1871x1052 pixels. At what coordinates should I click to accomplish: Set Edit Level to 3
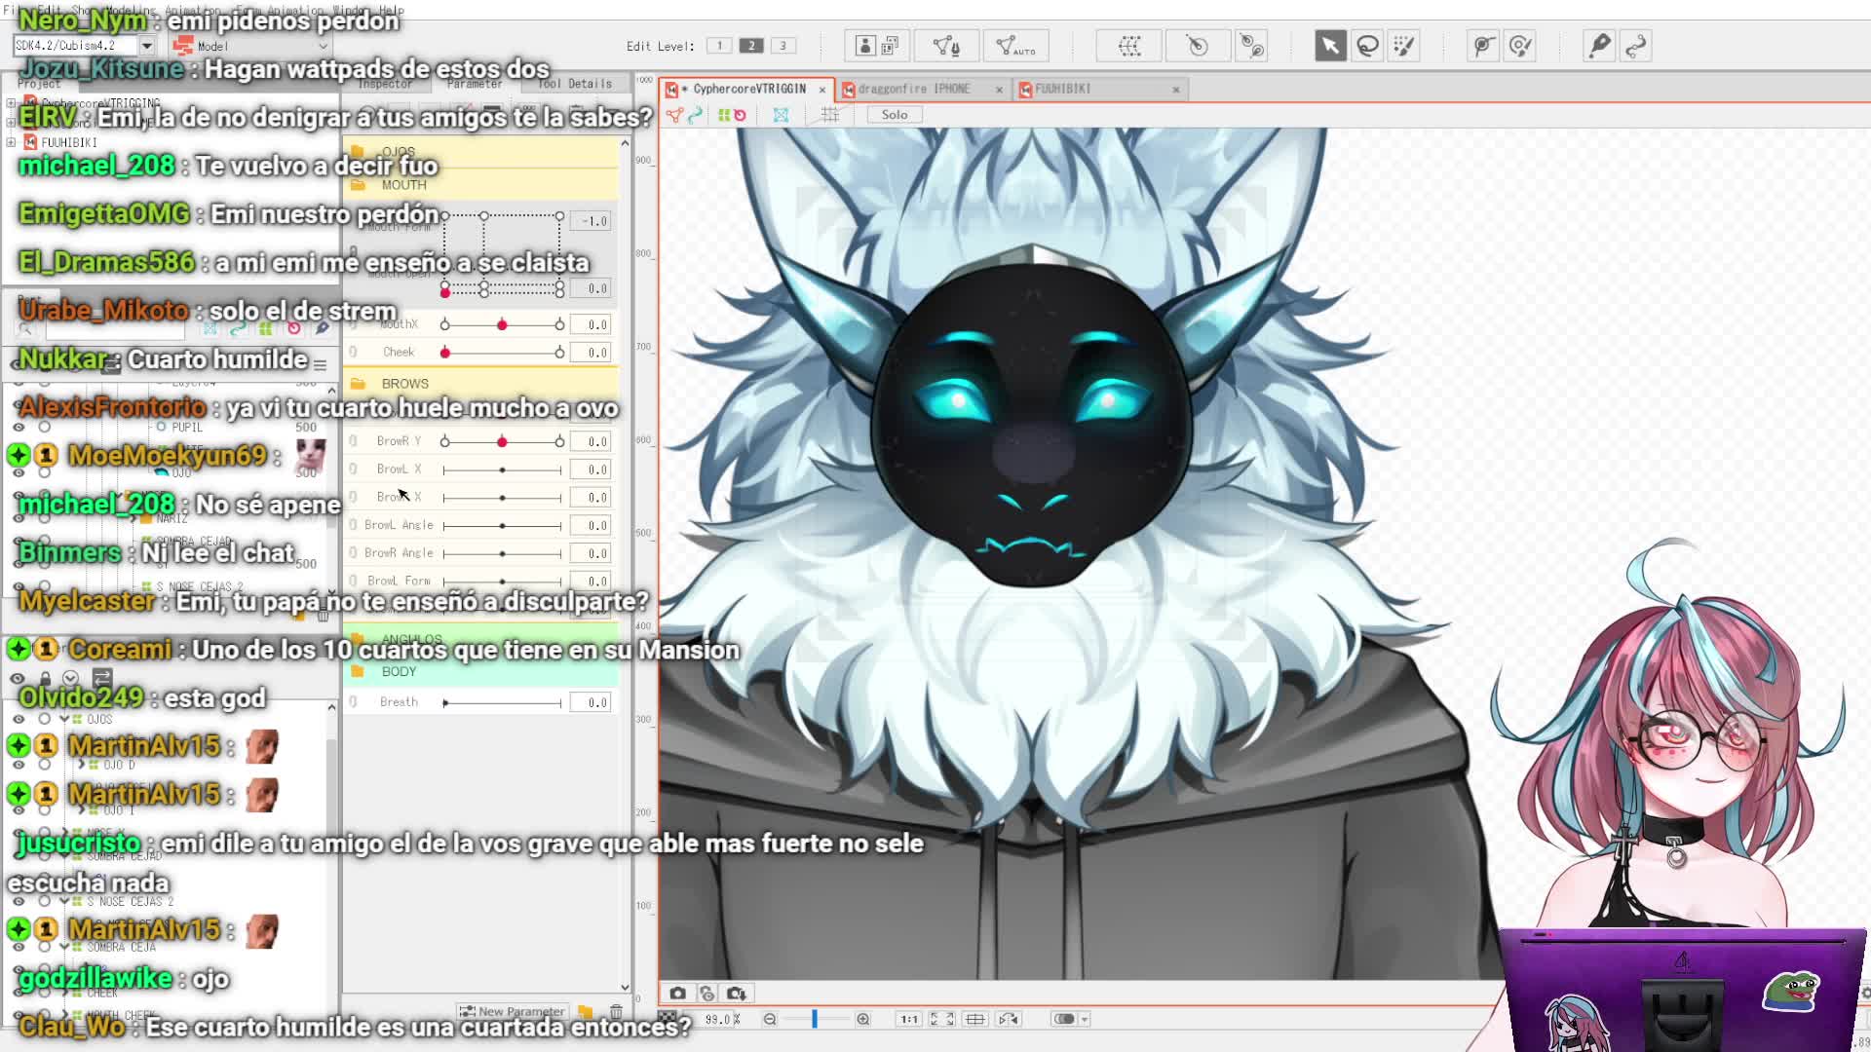[783, 46]
